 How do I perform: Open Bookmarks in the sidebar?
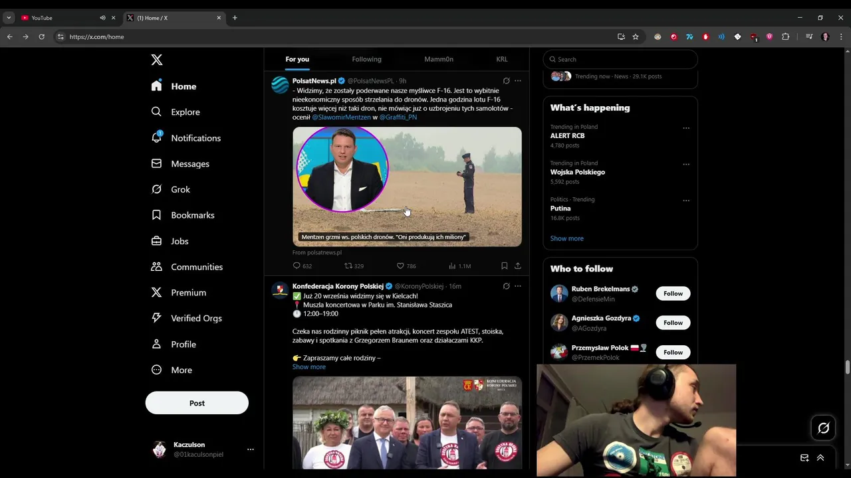point(183,215)
